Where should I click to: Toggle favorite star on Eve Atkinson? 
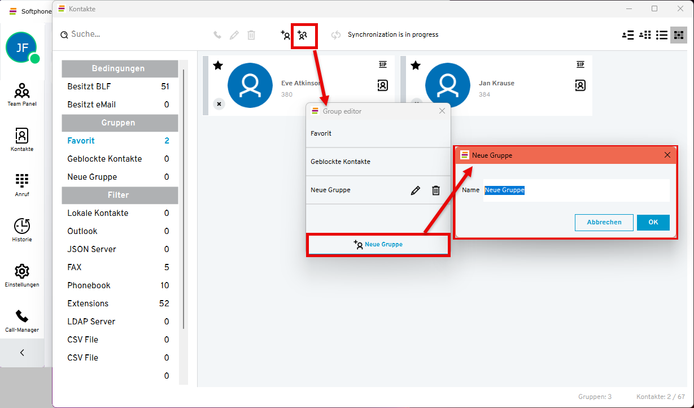218,66
